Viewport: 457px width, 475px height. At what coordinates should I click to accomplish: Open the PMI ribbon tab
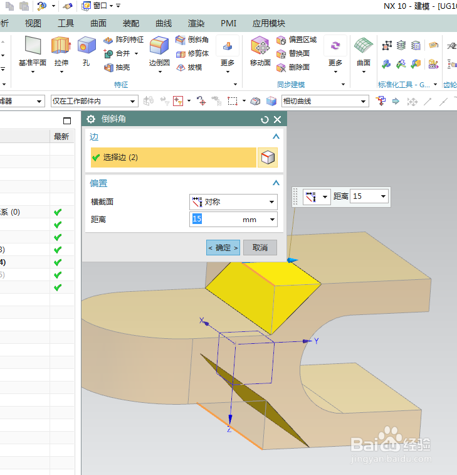point(228,23)
